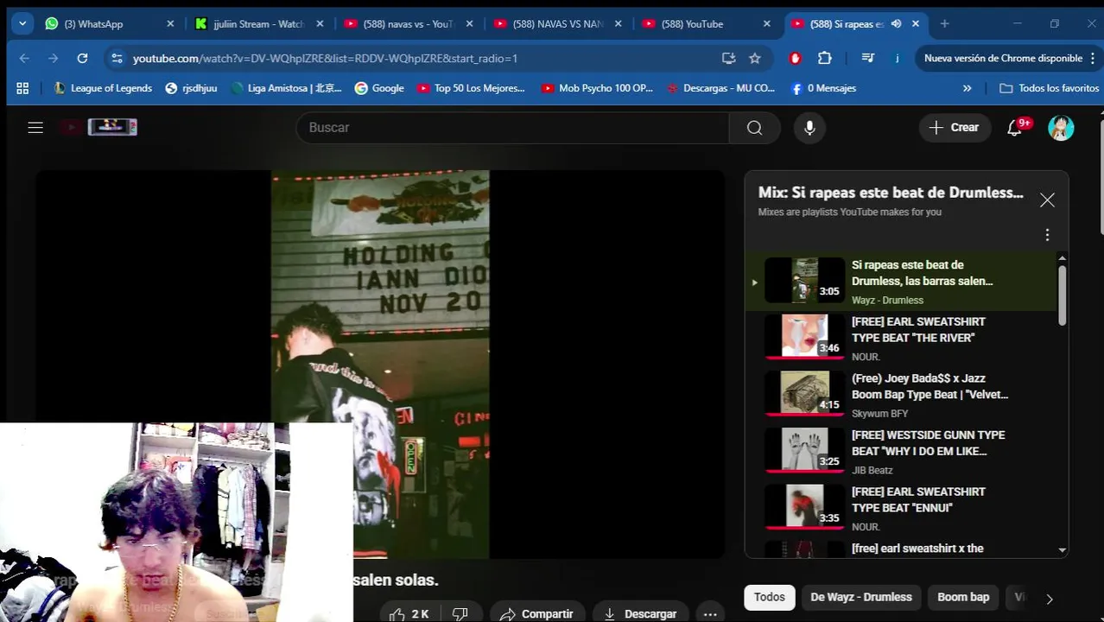Open Liga Amistosa bookmark
1104x622 pixels.
pos(287,88)
